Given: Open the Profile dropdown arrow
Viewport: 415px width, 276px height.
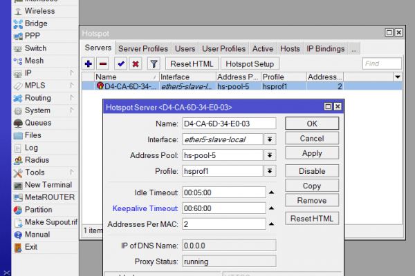Looking at the screenshot, I should point(270,171).
